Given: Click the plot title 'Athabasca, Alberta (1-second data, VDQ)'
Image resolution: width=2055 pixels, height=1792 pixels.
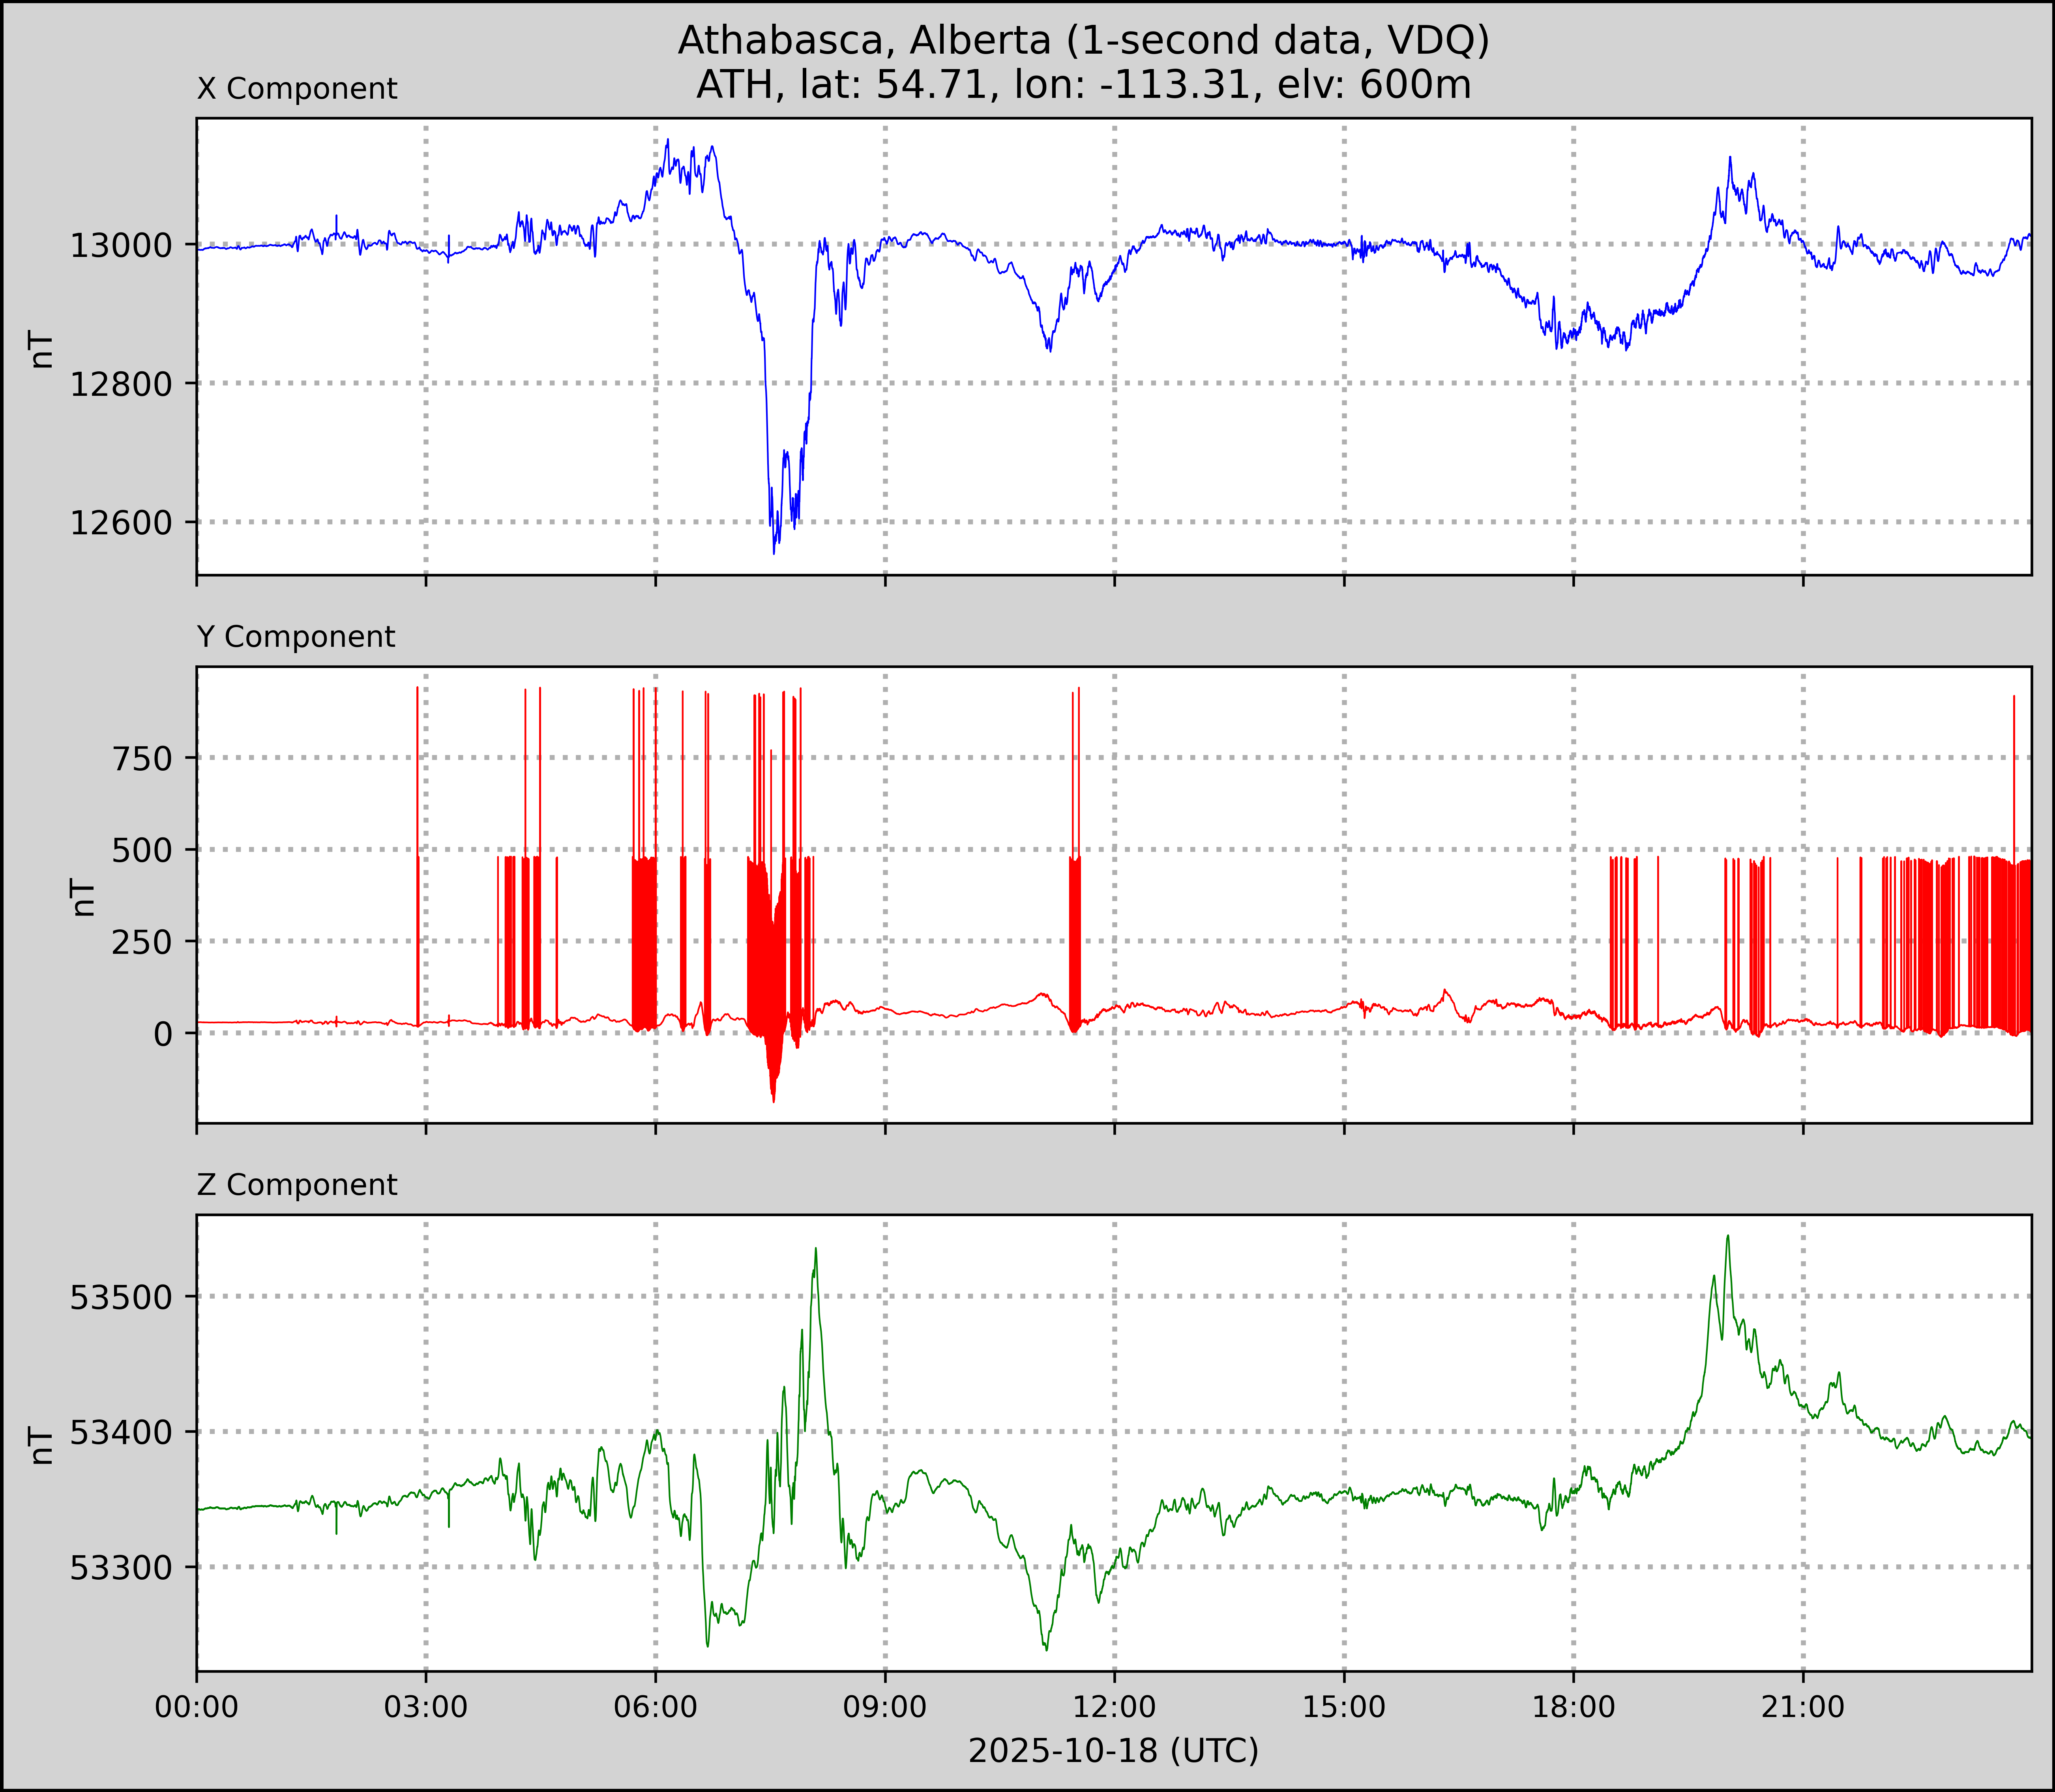Looking at the screenshot, I should click(x=1083, y=40).
